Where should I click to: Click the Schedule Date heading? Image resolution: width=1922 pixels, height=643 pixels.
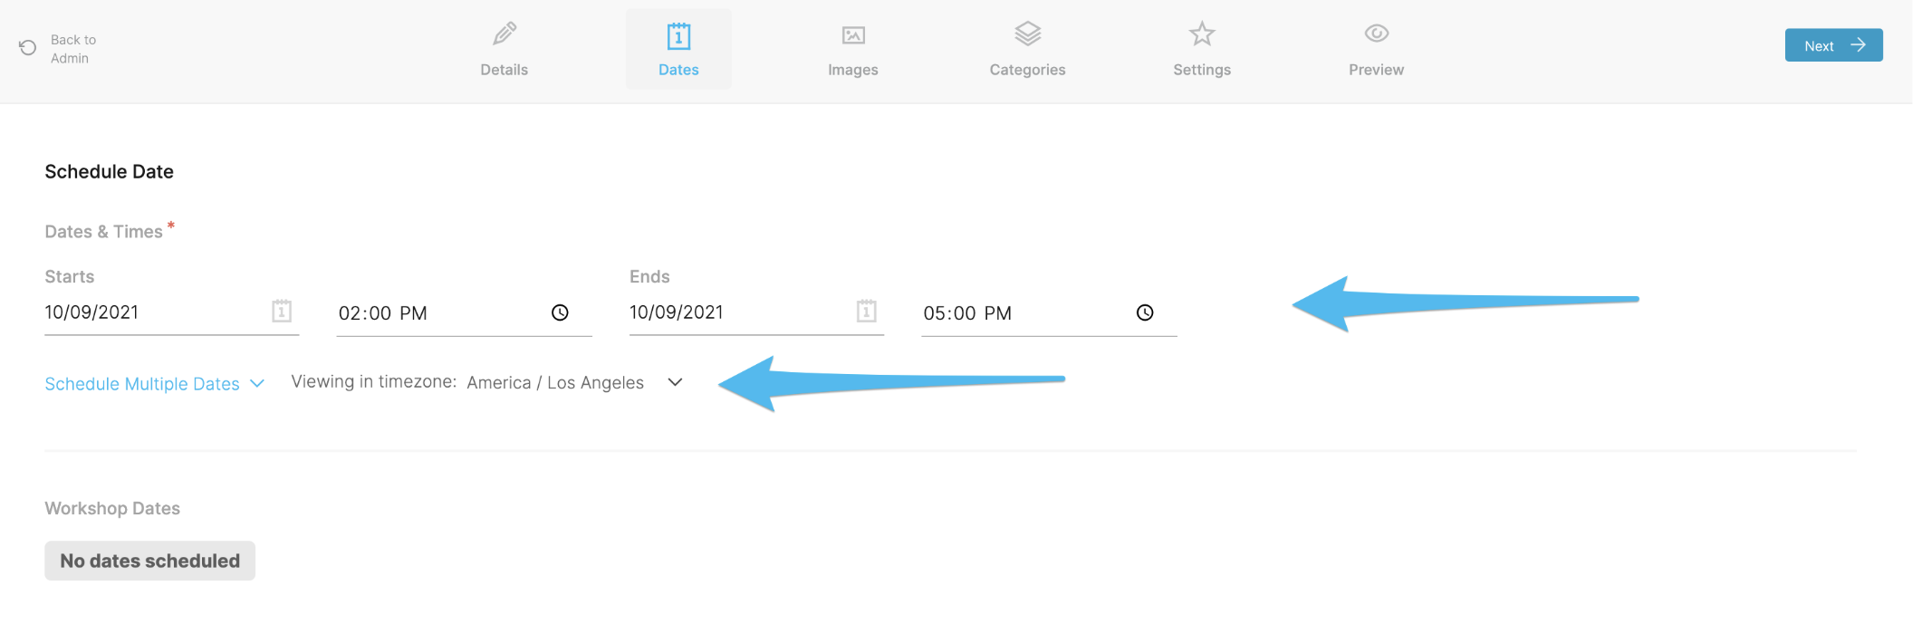(x=110, y=172)
